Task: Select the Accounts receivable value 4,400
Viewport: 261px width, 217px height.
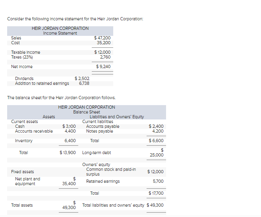Action: click(x=70, y=131)
